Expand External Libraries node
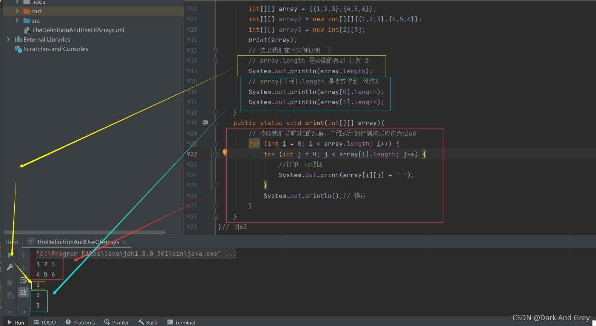Screen dimensions: 596x326 coord(8,39)
